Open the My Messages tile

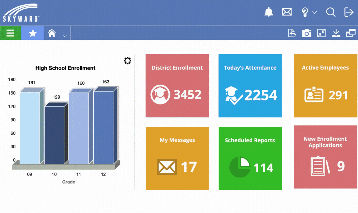pyautogui.click(x=177, y=158)
